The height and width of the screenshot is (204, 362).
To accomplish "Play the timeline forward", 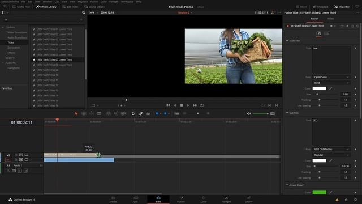I will click(188, 105).
